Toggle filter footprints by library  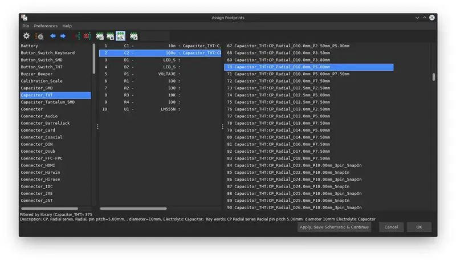(x=120, y=36)
